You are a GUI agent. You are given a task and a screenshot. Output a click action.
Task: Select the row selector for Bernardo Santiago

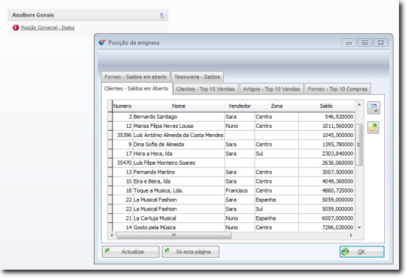pyautogui.click(x=110, y=117)
